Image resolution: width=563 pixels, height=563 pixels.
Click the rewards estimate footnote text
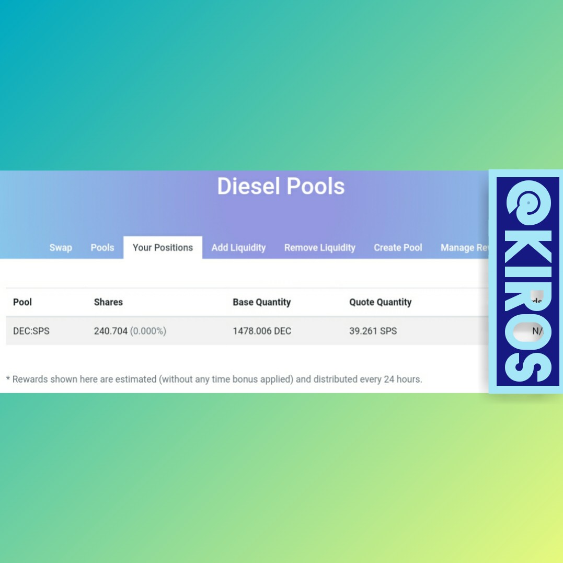tap(214, 380)
